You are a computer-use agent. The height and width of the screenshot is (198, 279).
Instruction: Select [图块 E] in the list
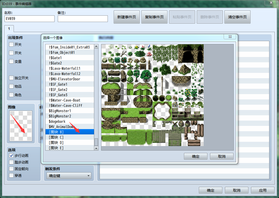pyautogui.click(x=70, y=148)
